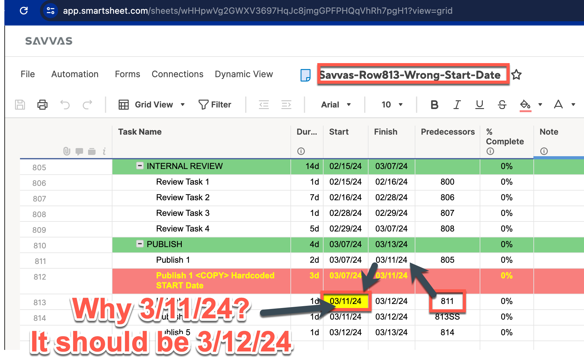Select the Review Task 3 cell

[x=201, y=213]
